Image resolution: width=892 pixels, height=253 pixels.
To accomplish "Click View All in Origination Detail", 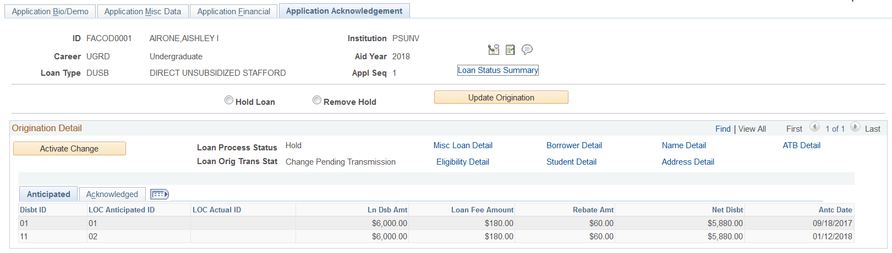I will 752,129.
